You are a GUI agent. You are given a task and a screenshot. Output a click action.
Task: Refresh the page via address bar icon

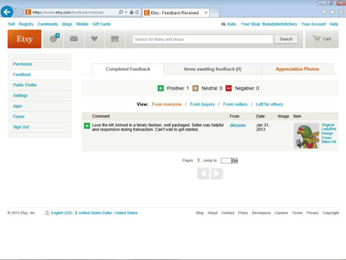tap(137, 12)
